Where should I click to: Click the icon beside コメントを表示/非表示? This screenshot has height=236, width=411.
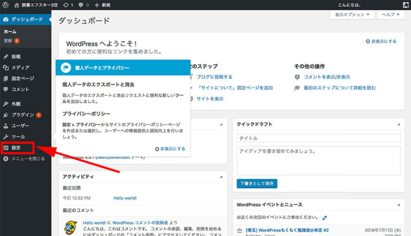(x=297, y=77)
